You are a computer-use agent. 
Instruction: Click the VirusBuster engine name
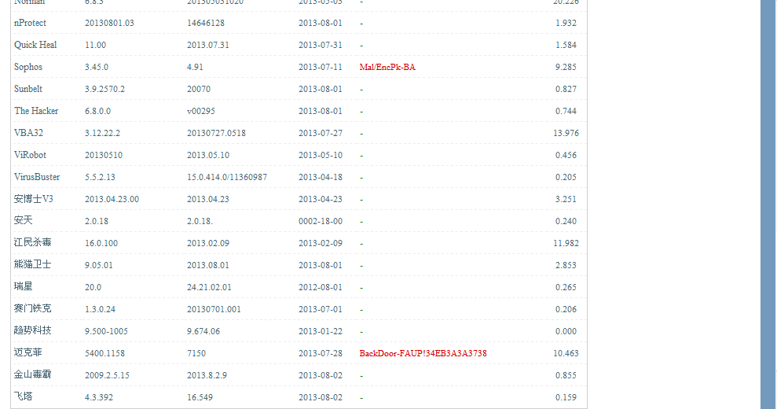point(37,177)
